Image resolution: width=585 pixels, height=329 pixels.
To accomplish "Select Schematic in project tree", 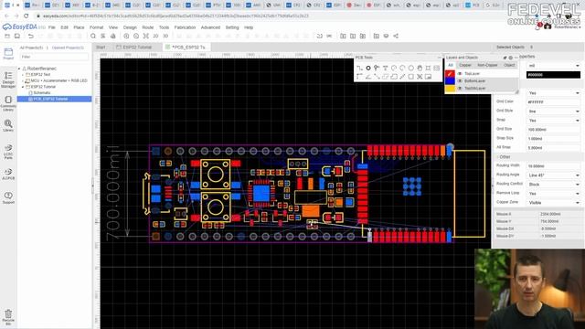I will pyautogui.click(x=42, y=93).
